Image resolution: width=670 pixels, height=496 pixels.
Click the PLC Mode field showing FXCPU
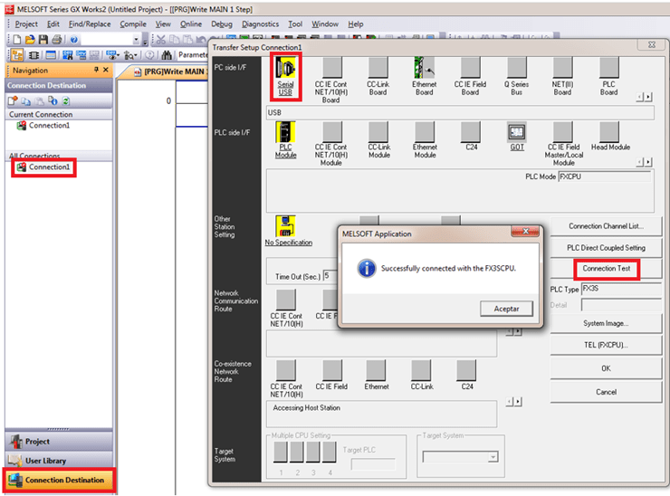click(x=604, y=176)
